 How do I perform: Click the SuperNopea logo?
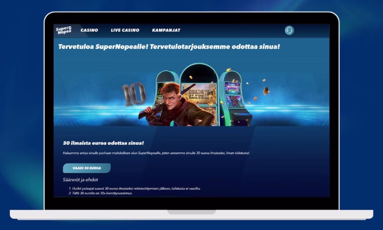click(64, 30)
